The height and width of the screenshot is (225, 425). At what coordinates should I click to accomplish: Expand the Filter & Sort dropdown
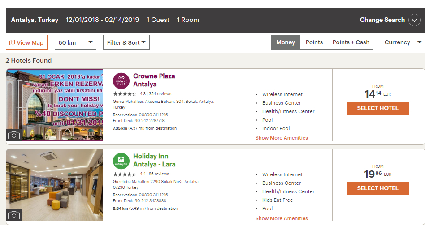pyautogui.click(x=126, y=42)
